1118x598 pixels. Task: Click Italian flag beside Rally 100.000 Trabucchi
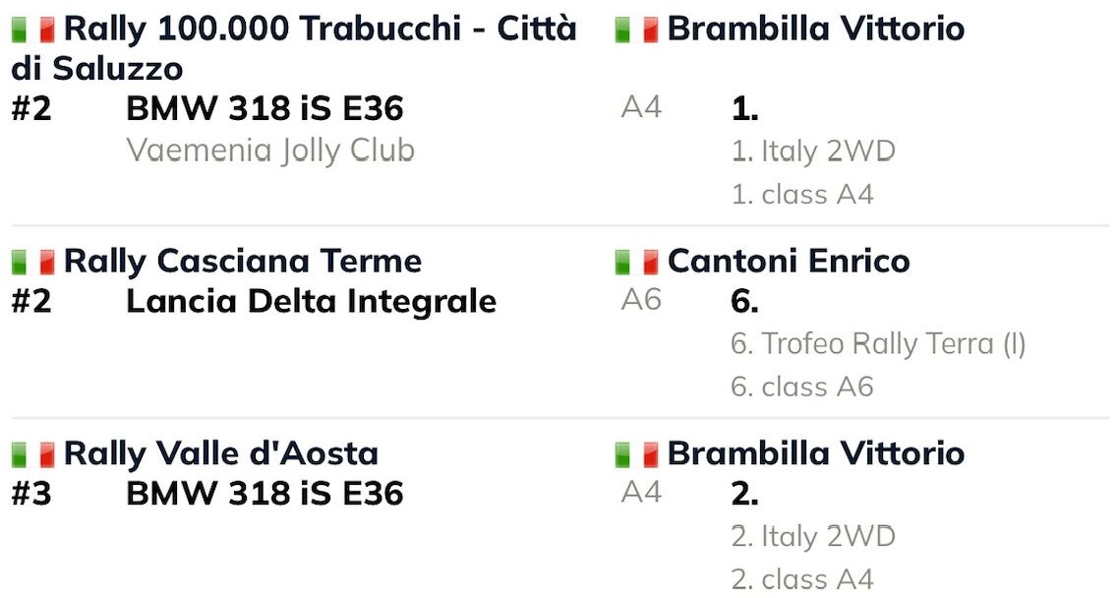33,30
